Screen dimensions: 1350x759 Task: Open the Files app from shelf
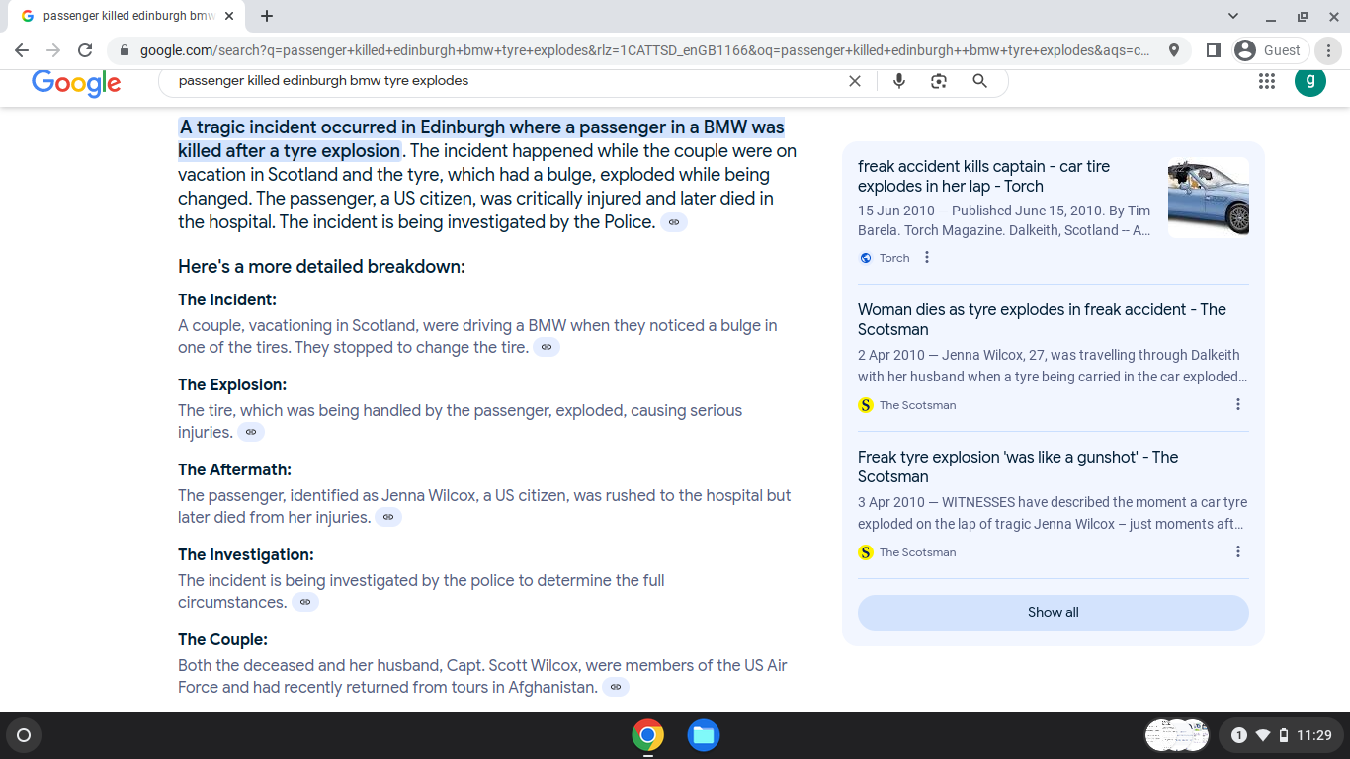click(x=704, y=735)
